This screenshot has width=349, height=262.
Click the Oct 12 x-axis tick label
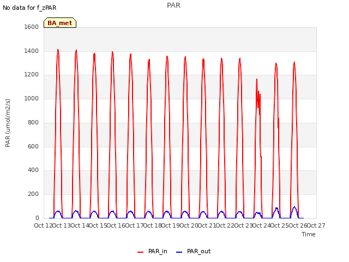pyautogui.click(x=43, y=225)
